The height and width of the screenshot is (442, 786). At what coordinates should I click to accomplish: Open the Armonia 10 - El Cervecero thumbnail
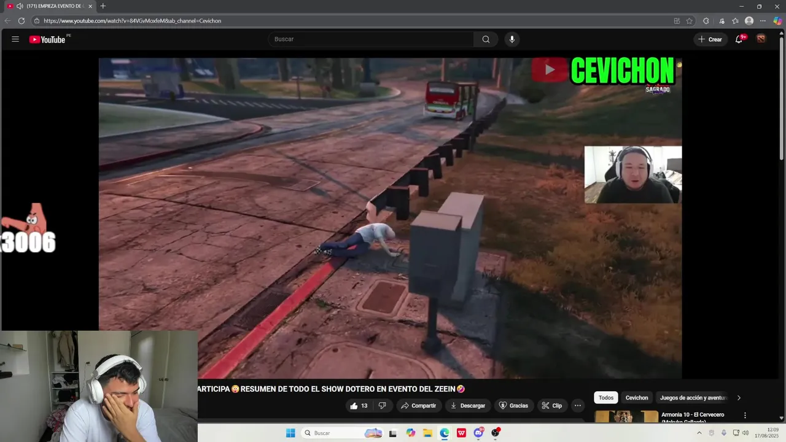[x=626, y=417]
